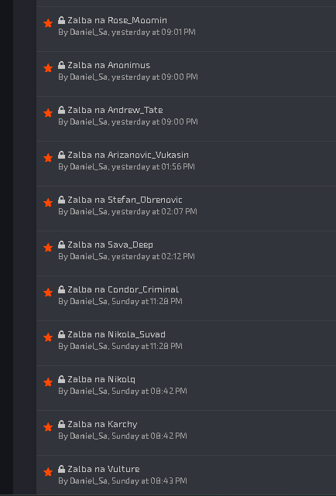The width and height of the screenshot is (336, 496).
Task: Click the star icon beside Nikola_Suvad topic
Action: point(48,337)
